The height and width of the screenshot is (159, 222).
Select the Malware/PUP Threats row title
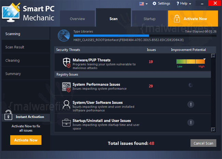point(92,60)
